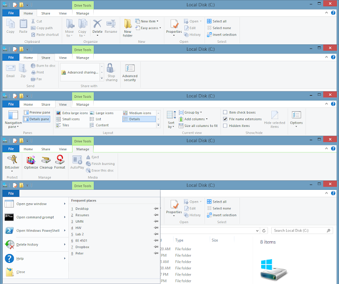Toggle the Item check boxes checkbox
This screenshot has height=284, width=339.
(225, 112)
